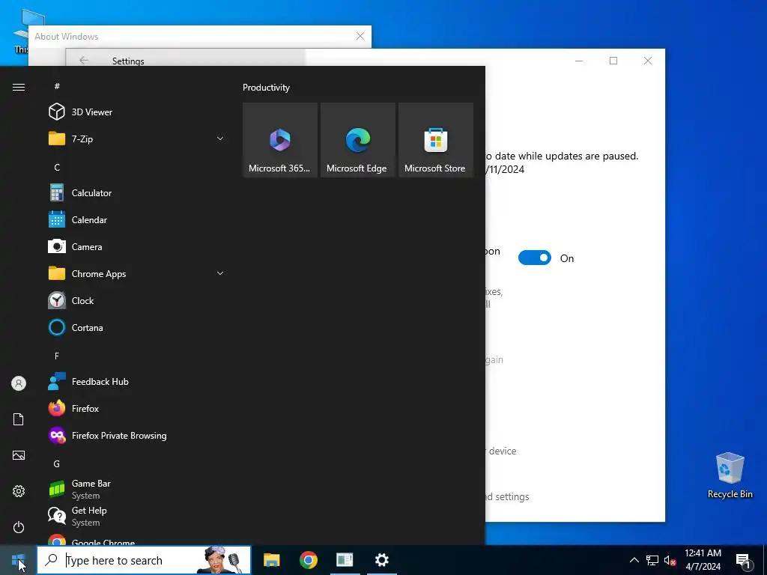This screenshot has height=575, width=767.
Task: Open the Microsoft Store tile
Action: click(x=436, y=140)
